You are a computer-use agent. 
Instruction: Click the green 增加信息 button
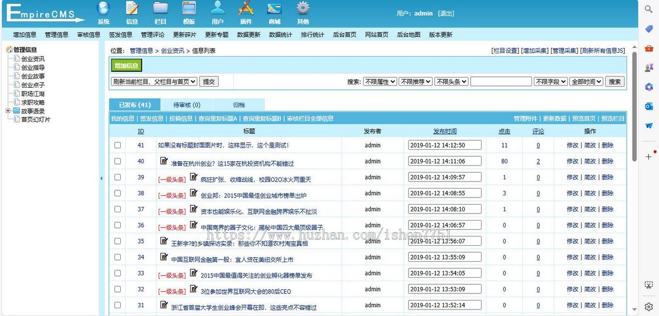(126, 66)
